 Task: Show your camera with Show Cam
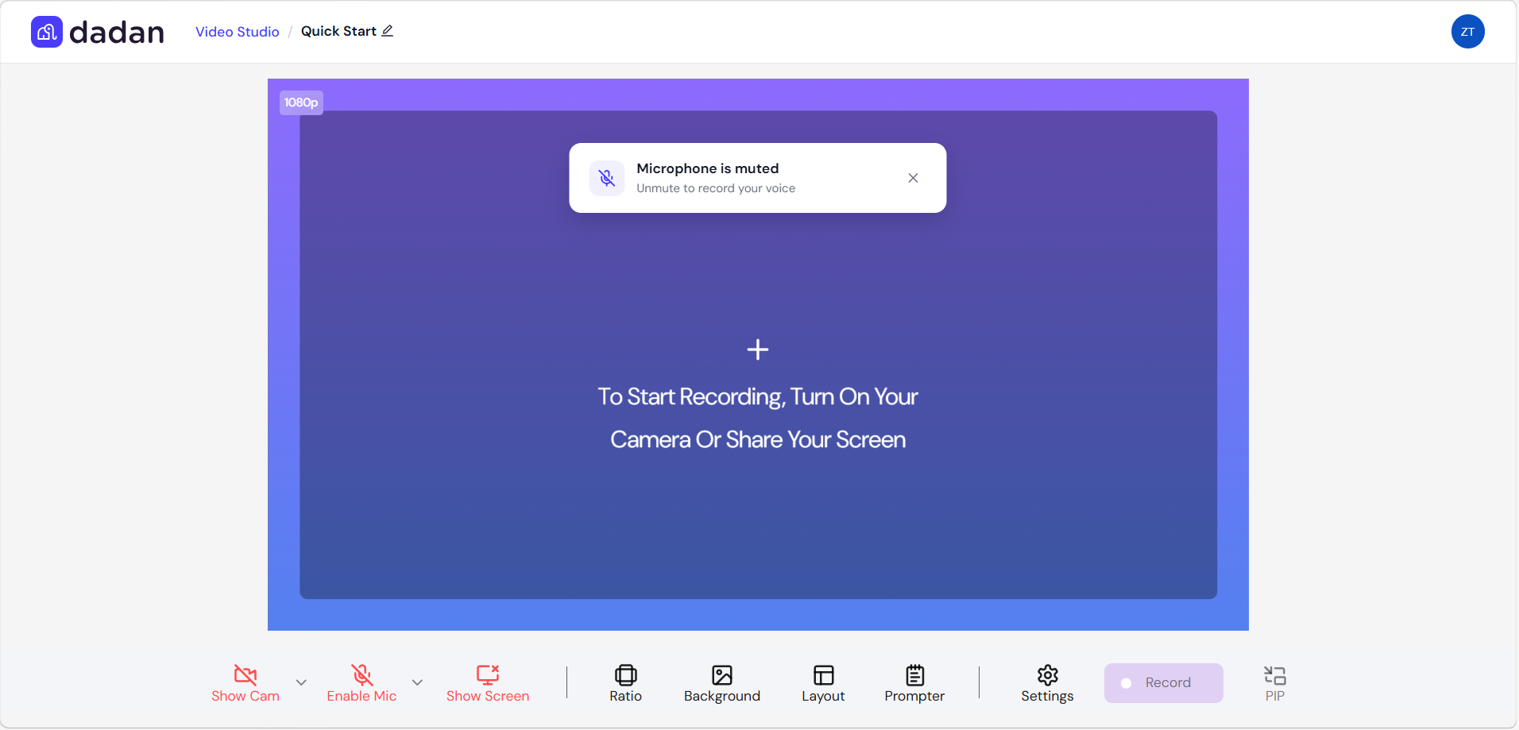pos(245,683)
